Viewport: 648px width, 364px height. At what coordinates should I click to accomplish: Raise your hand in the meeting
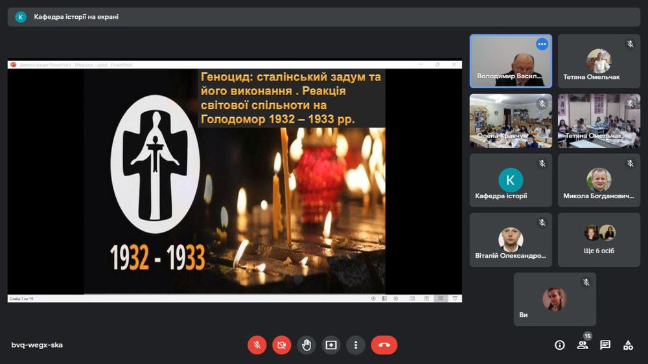click(x=307, y=345)
